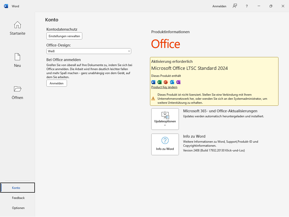Click Einstellungen verwalten button
The width and height of the screenshot is (289, 217).
64,36
